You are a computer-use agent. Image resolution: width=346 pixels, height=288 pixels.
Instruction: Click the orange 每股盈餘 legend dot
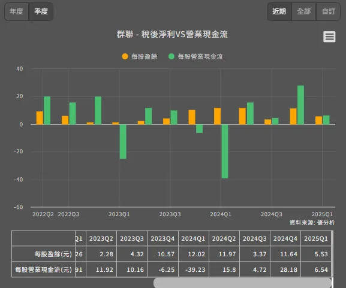click(125, 56)
